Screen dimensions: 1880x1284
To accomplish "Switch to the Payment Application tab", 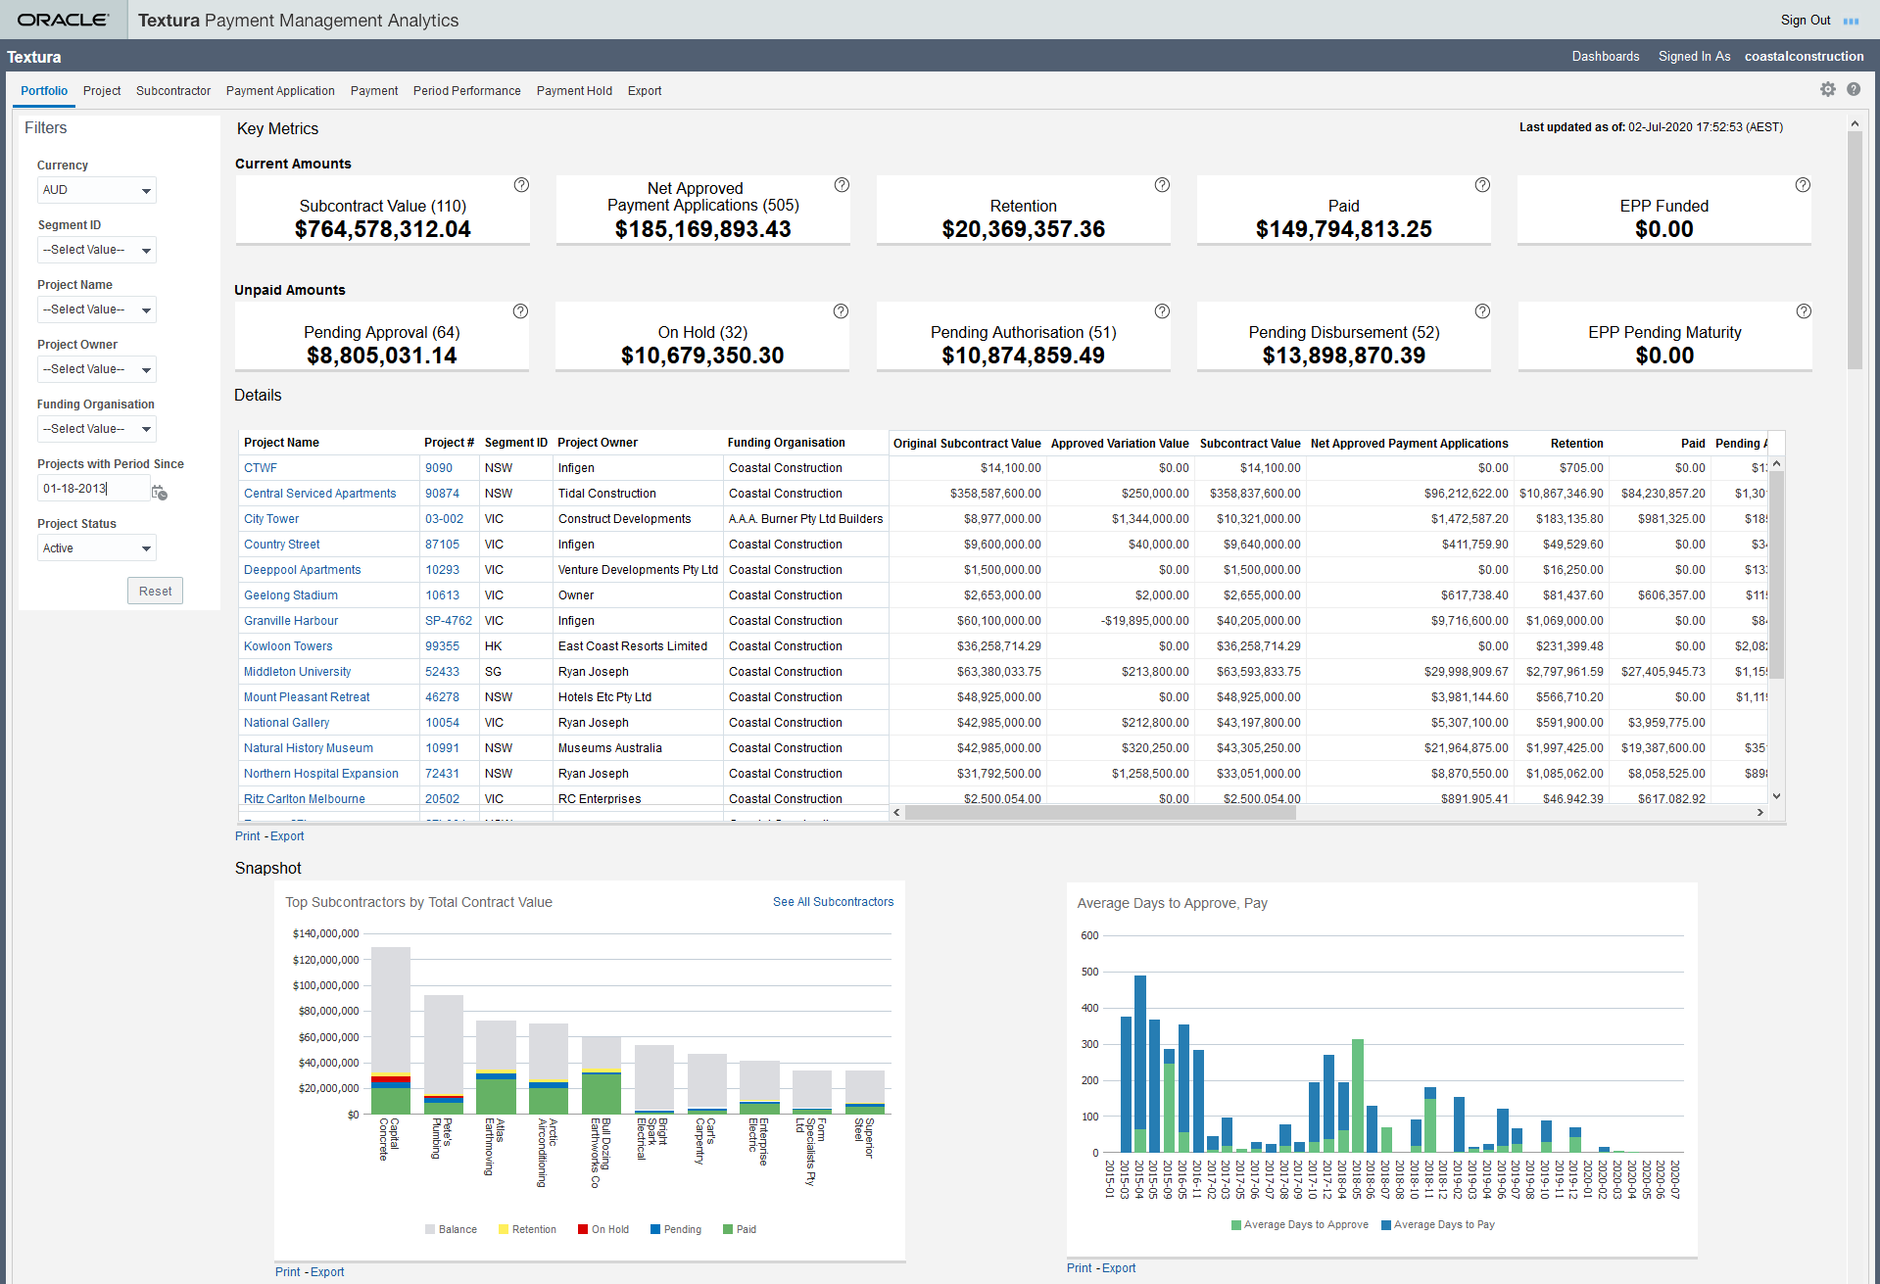I will pyautogui.click(x=280, y=91).
